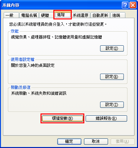Go to the 系統還原 tab

pos(81,15)
